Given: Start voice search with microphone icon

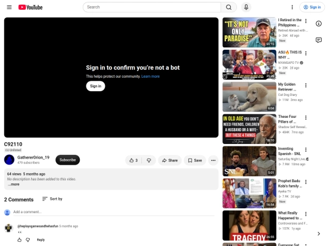Looking at the screenshot, I should pos(246,7).
